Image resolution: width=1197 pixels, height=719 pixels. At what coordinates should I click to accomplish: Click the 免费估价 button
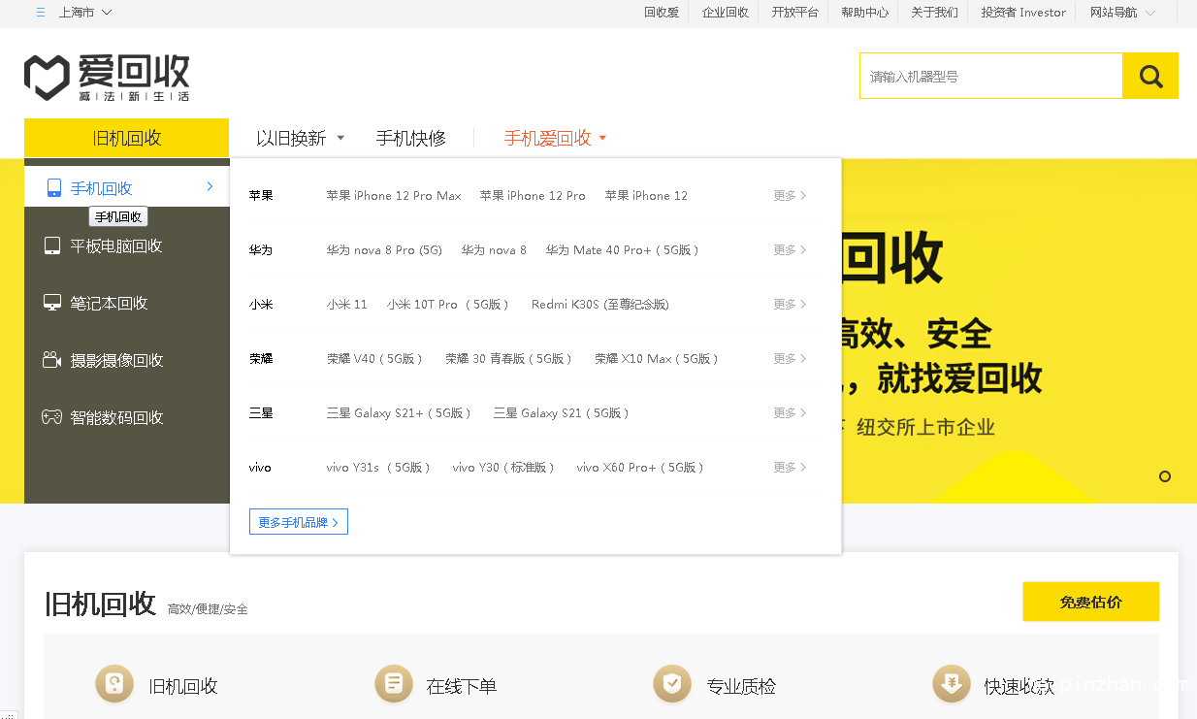(1090, 602)
